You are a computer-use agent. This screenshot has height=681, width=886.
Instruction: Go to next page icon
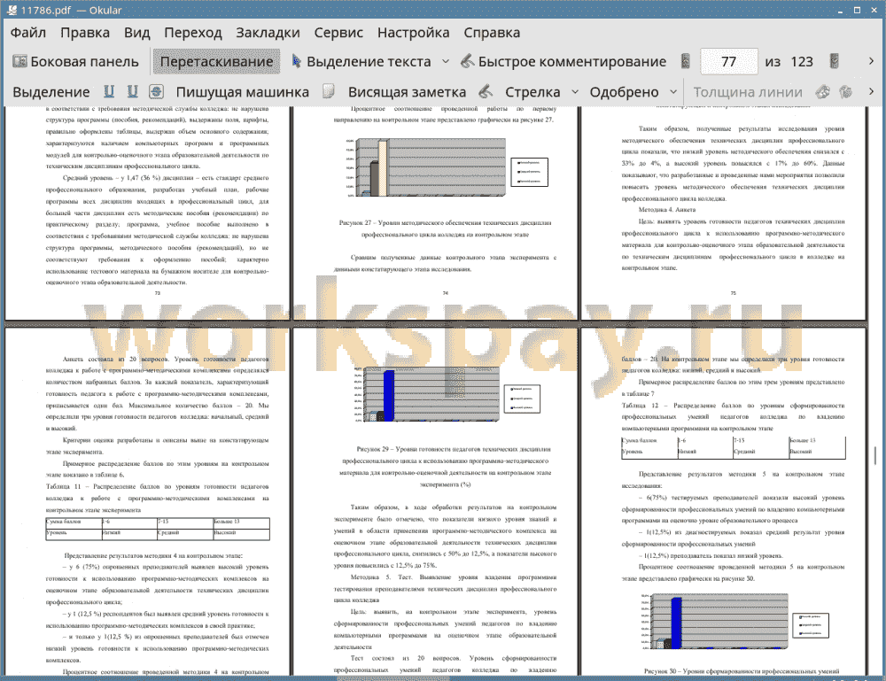pyautogui.click(x=834, y=61)
